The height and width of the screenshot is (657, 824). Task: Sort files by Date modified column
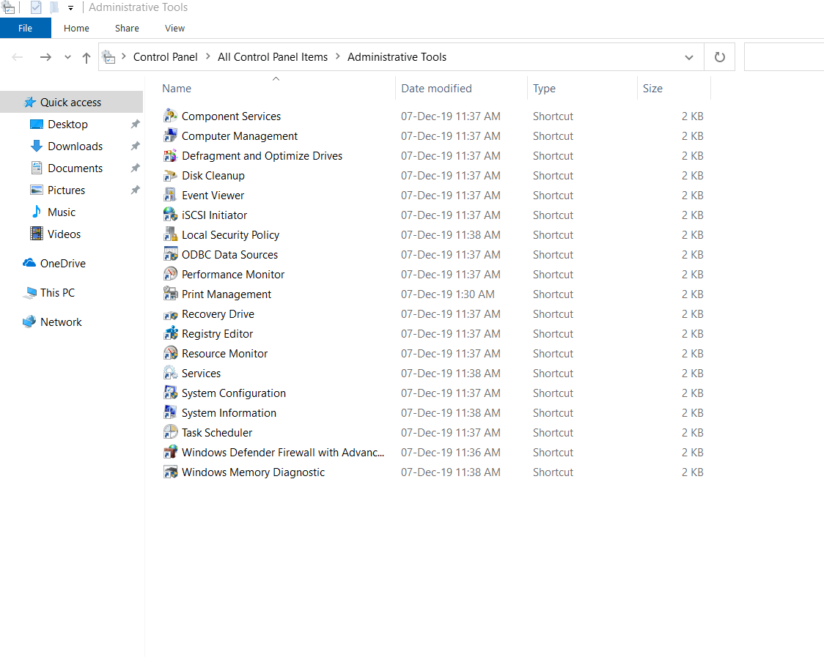pyautogui.click(x=436, y=88)
